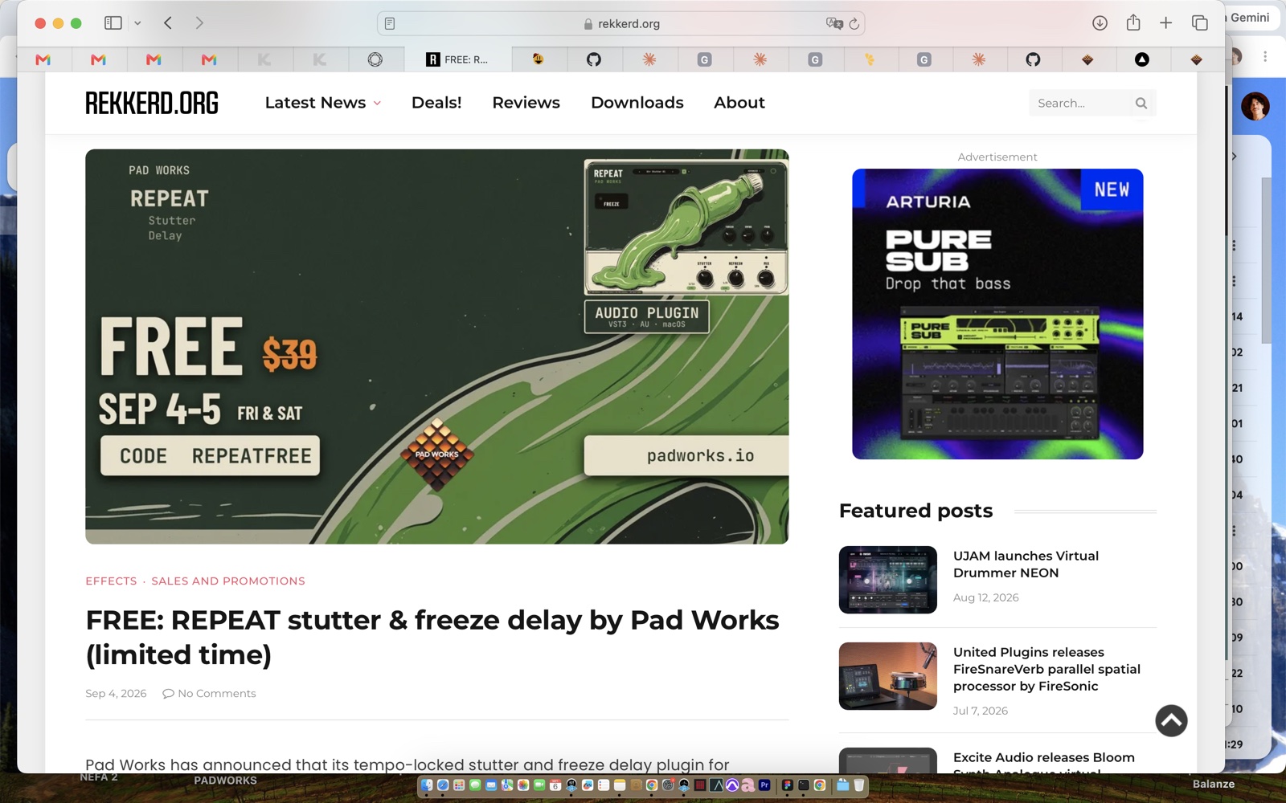The height and width of the screenshot is (803, 1286).
Task: Switch to the first Gmail tab
Action: [x=43, y=59]
